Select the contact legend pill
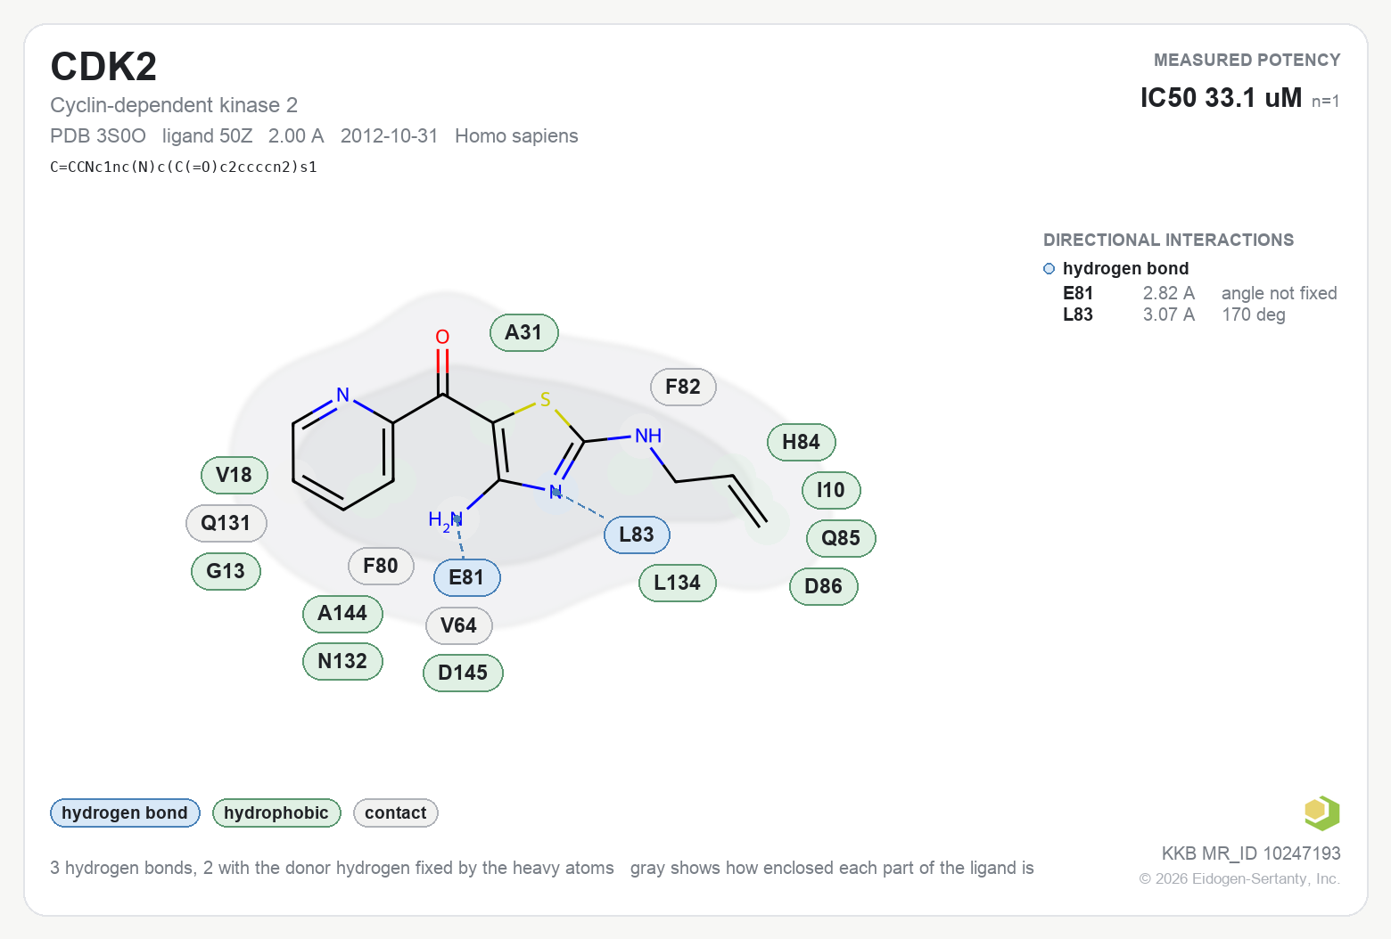This screenshot has width=1391, height=939. tap(396, 812)
